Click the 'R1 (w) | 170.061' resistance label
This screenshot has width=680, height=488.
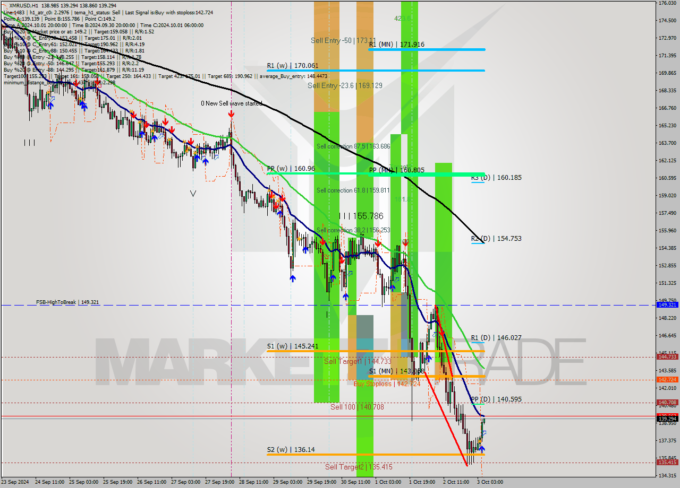[x=293, y=66]
